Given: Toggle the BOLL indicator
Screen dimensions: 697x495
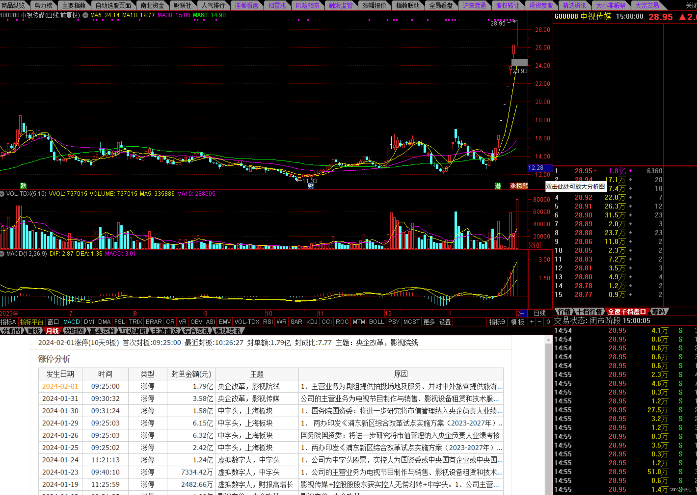Looking at the screenshot, I should [x=376, y=322].
